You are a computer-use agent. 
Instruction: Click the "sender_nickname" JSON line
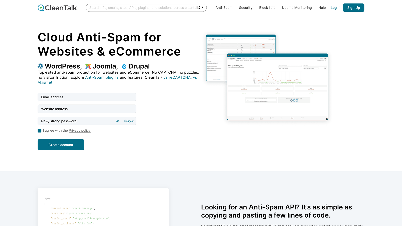[72, 223]
